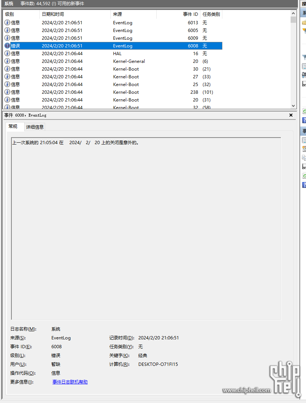Screen dimensions: 306x403
Task: Click the info icon on the HAL event row
Action: coord(7,54)
